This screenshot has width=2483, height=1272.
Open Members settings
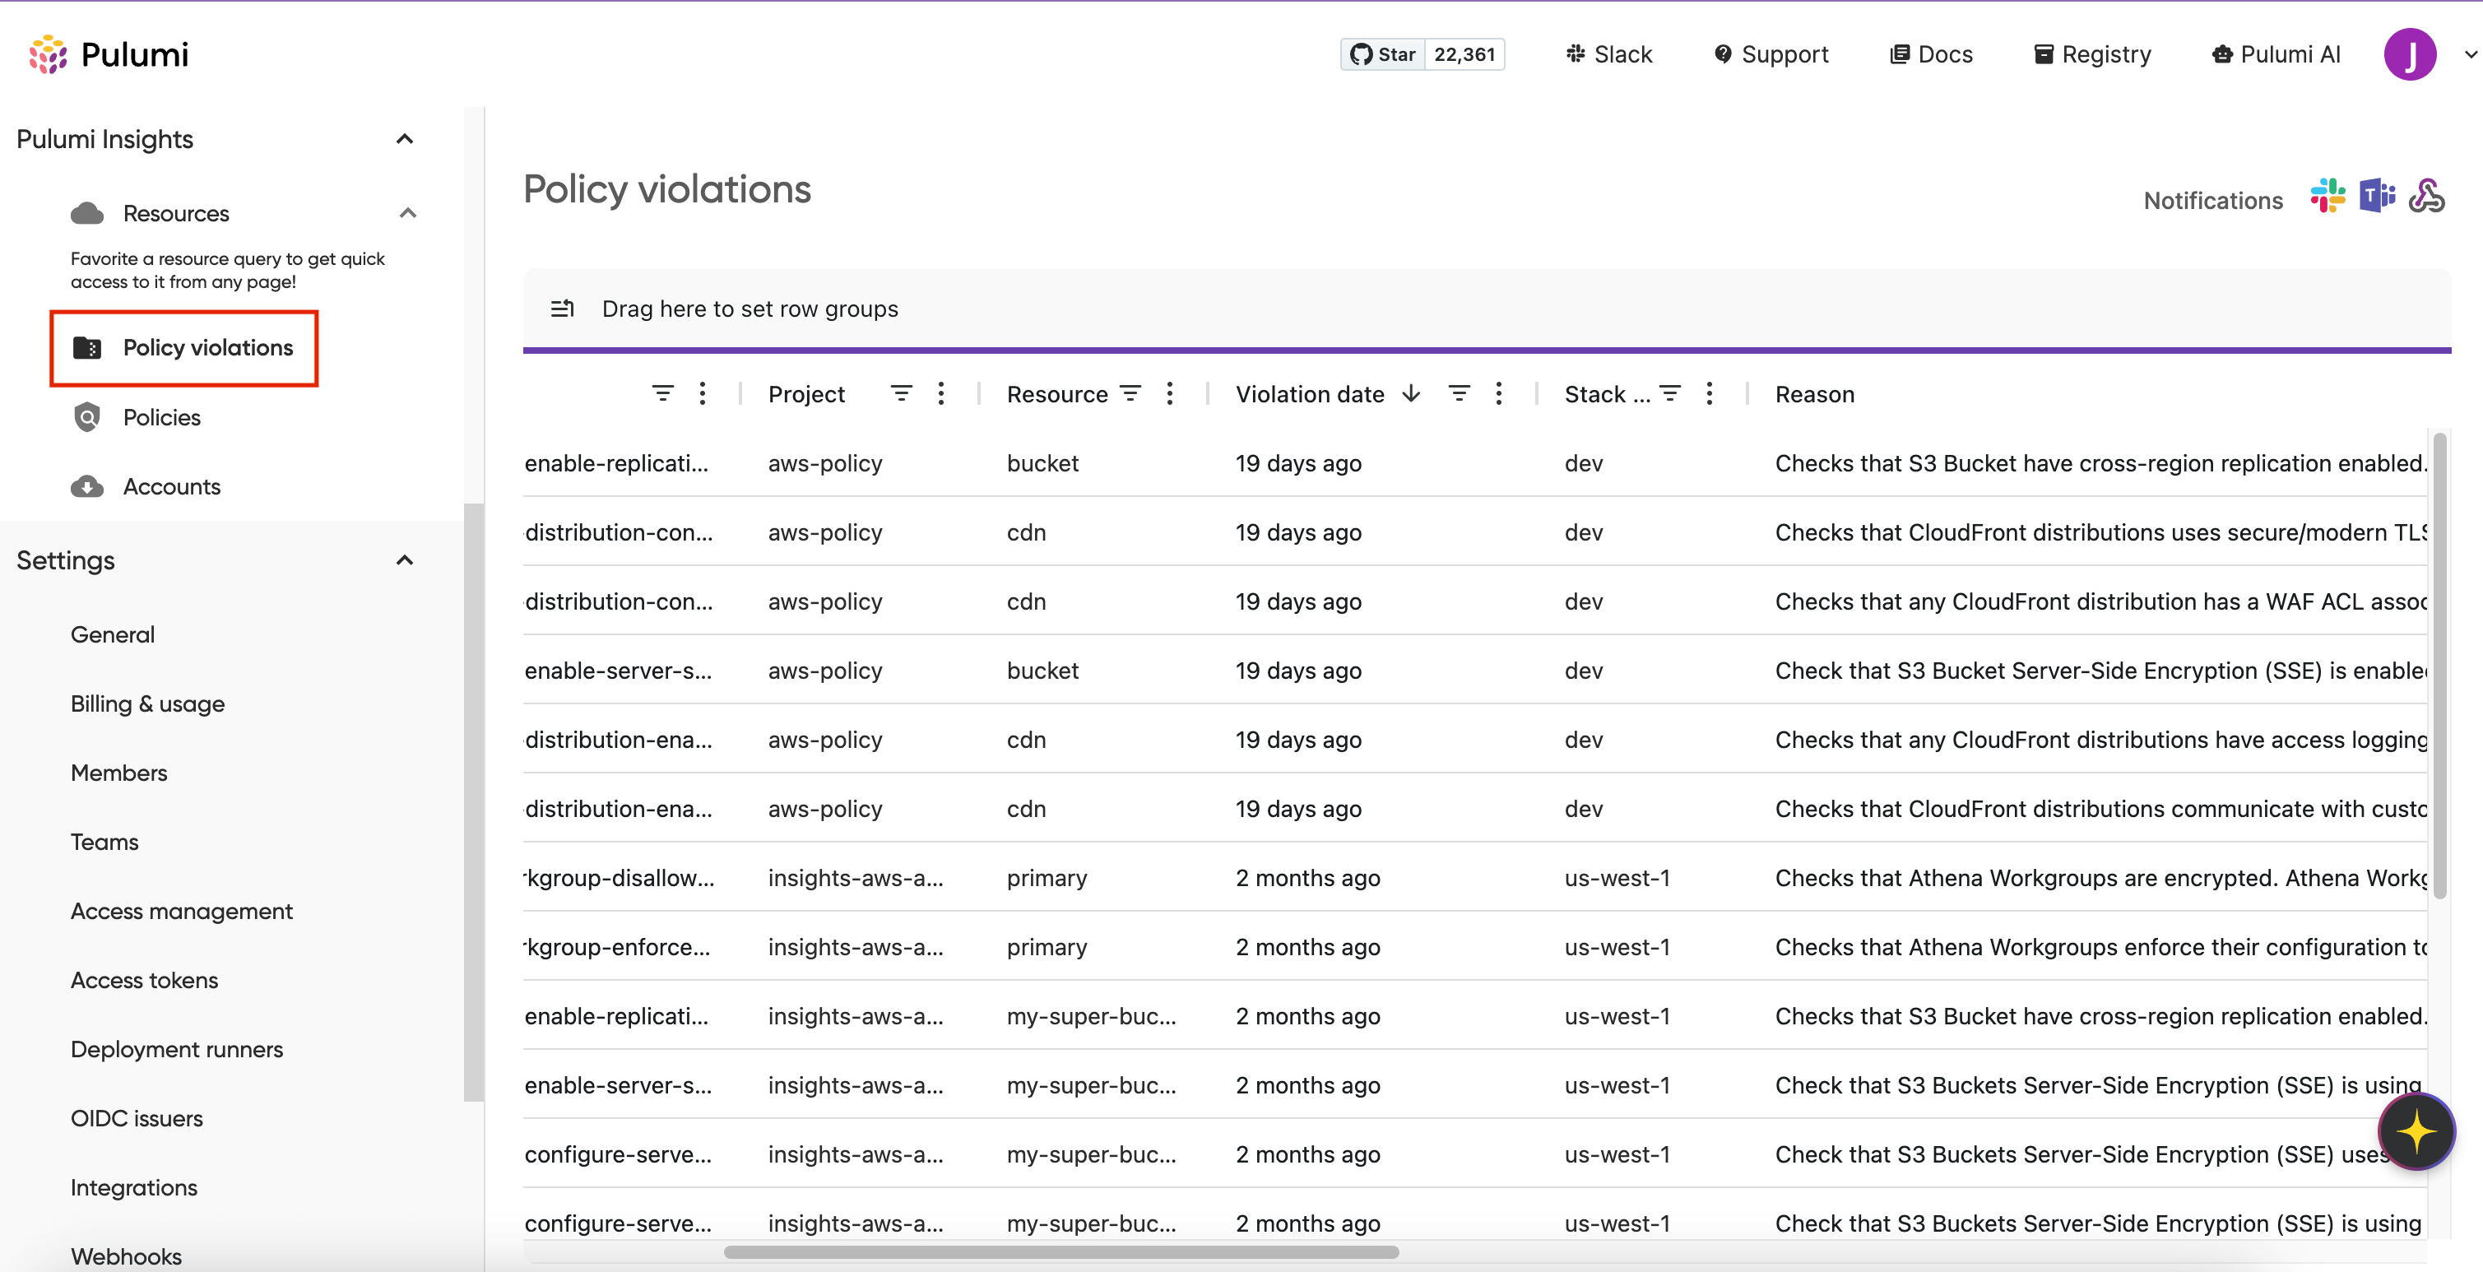pyautogui.click(x=118, y=773)
